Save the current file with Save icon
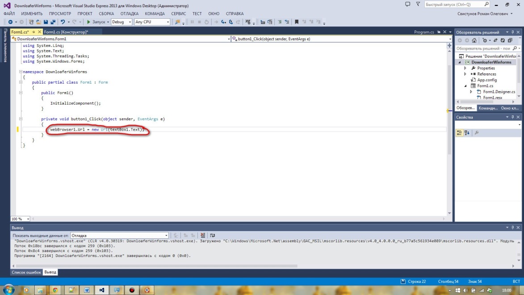Viewport: 524px width, 295px height. tap(46, 22)
